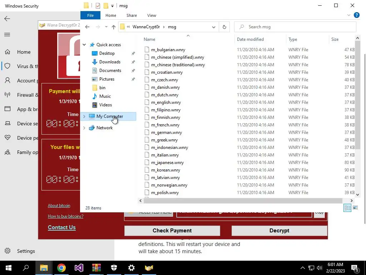Open the Share ribbon tab

(132, 15)
